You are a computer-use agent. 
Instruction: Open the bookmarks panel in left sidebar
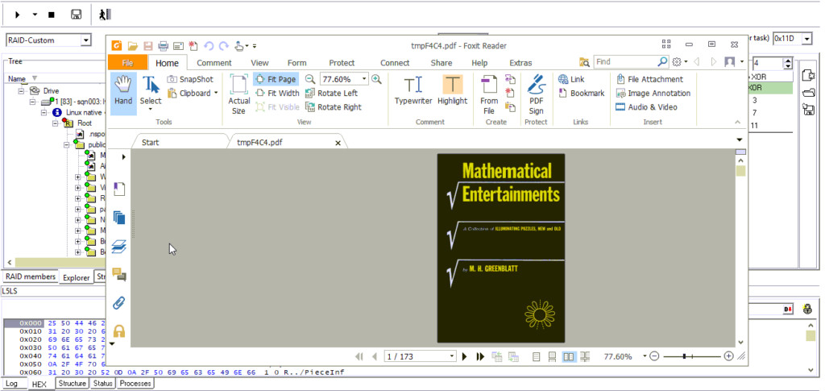[x=119, y=189]
